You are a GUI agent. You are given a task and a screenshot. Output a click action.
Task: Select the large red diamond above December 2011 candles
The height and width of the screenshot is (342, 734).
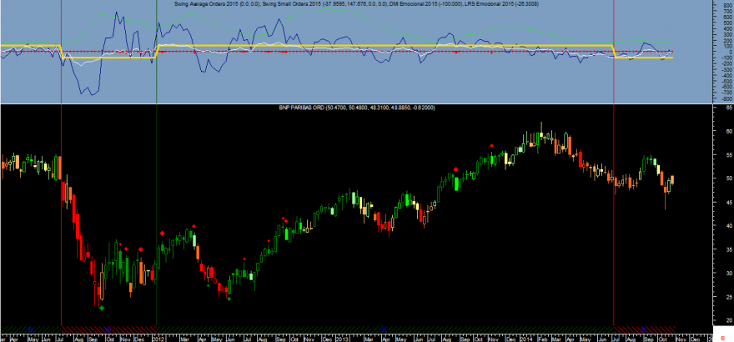140,249
